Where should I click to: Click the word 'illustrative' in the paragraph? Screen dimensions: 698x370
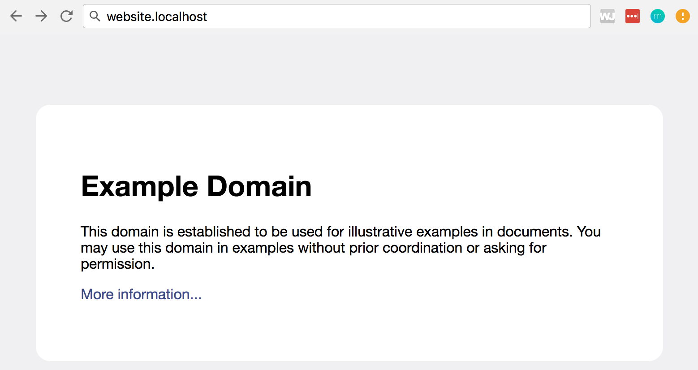click(x=380, y=232)
